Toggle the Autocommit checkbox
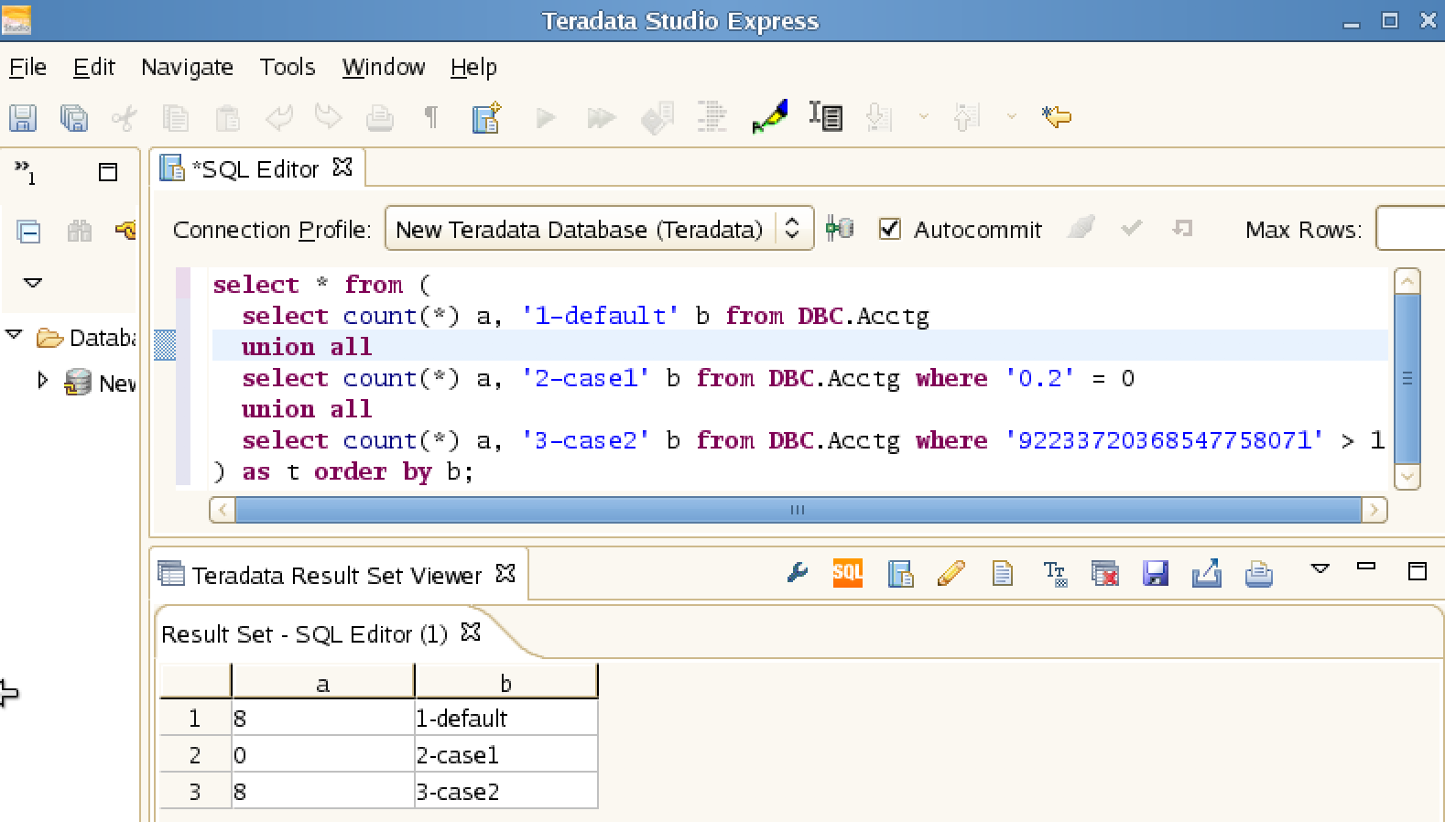The height and width of the screenshot is (822, 1445). pos(890,229)
